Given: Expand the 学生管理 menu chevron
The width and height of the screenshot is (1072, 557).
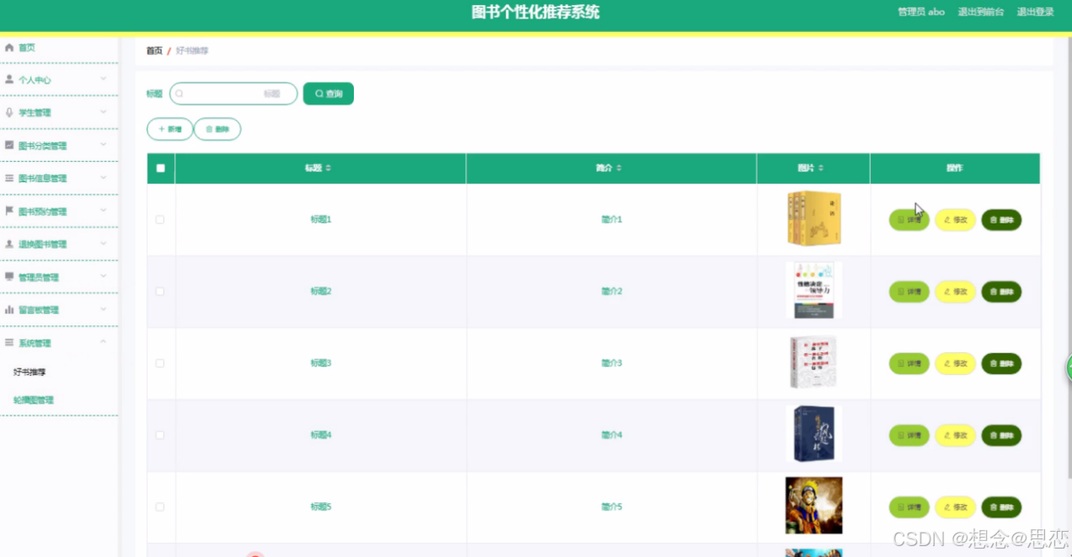Looking at the screenshot, I should coord(104,112).
